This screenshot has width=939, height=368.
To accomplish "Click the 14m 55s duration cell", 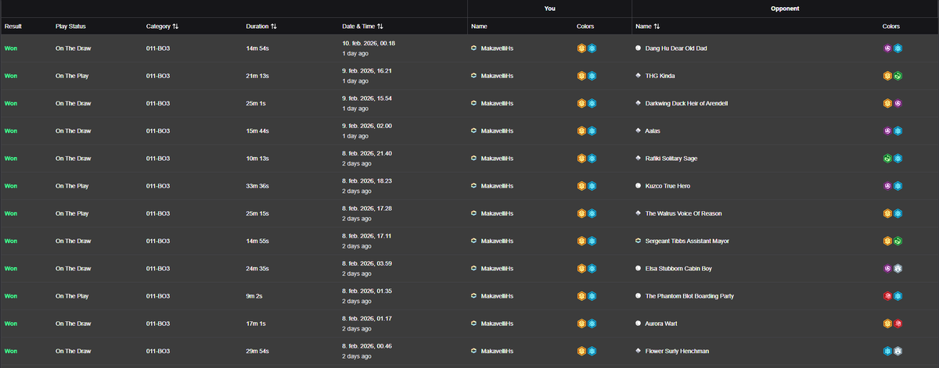I will coord(258,241).
